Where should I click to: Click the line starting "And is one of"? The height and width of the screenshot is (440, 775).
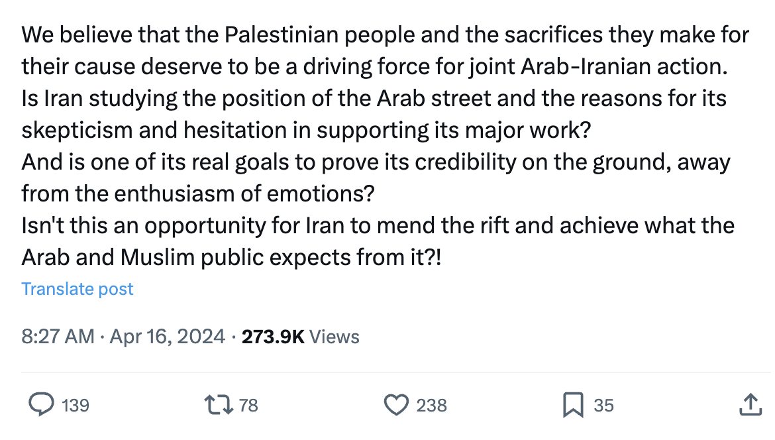click(376, 162)
